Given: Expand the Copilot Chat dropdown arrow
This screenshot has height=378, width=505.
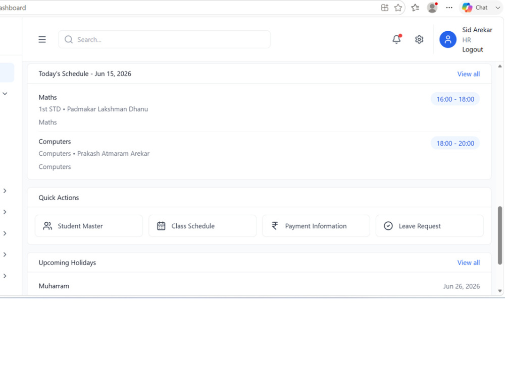Looking at the screenshot, I should tap(497, 8).
